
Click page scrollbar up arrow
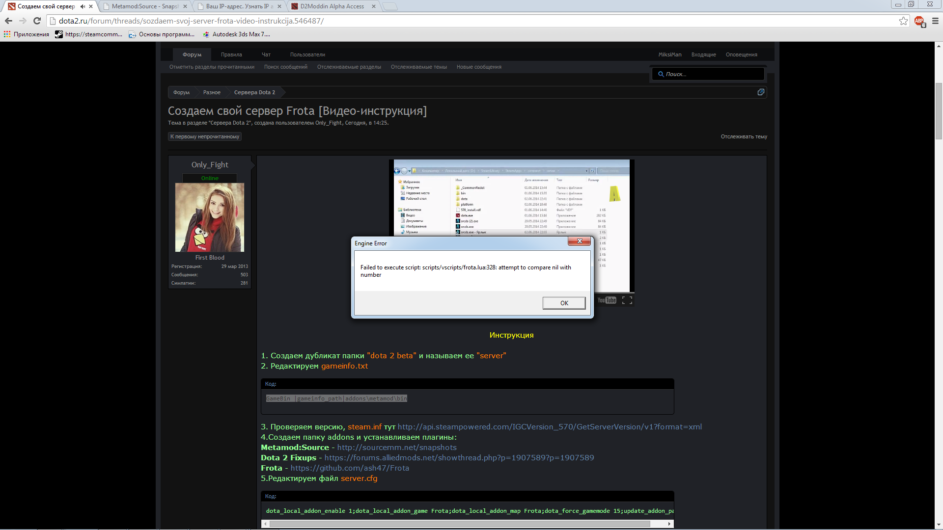click(939, 46)
